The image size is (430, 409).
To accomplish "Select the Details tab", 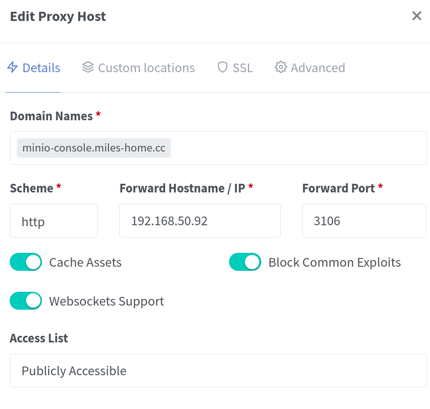I will tap(41, 68).
